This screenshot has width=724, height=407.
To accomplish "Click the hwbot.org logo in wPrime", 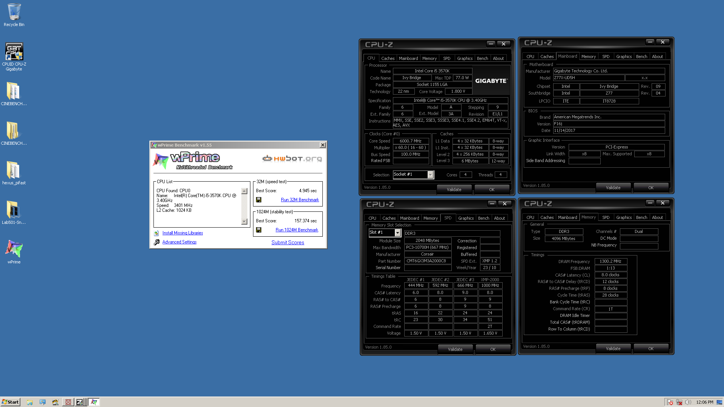I will click(x=292, y=159).
